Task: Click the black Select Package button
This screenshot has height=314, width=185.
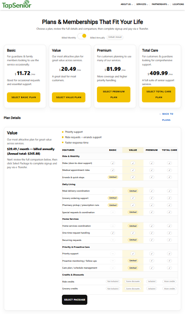Action: click(x=75, y=300)
